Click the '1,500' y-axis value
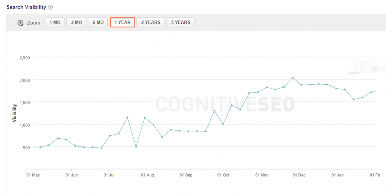 pos(25,102)
